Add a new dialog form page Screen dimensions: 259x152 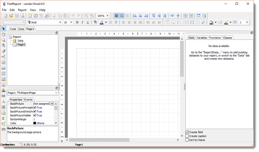click(x=35, y=16)
